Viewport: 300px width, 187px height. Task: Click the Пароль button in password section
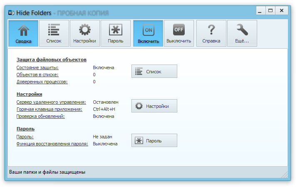pyautogui.click(x=154, y=140)
